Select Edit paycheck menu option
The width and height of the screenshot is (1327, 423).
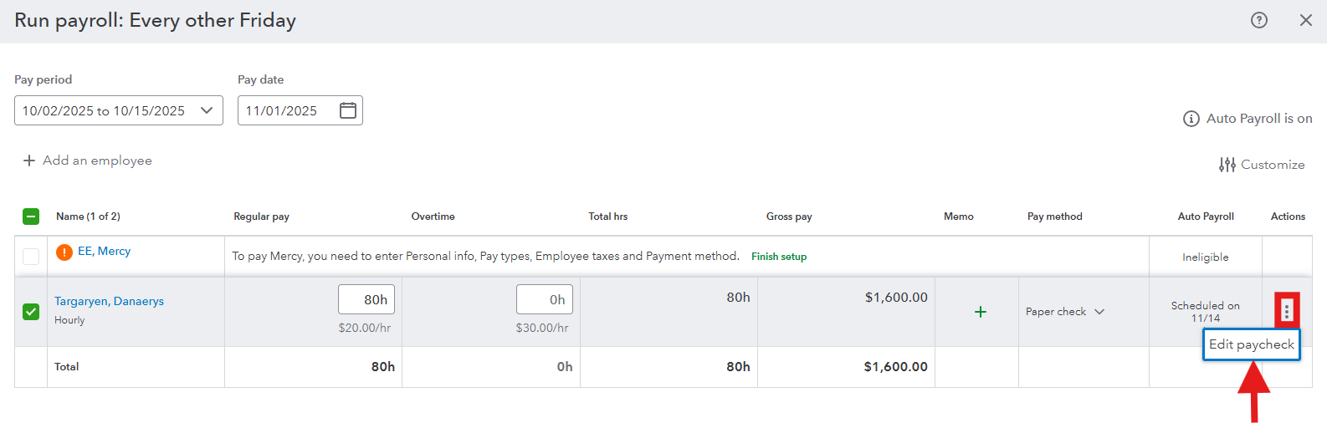click(1251, 344)
